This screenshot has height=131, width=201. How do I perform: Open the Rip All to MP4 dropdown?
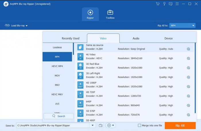tap(182, 26)
